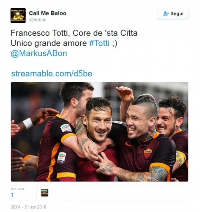Click the yellow captain armband in photo
200x212 pixels.
pos(181,158)
